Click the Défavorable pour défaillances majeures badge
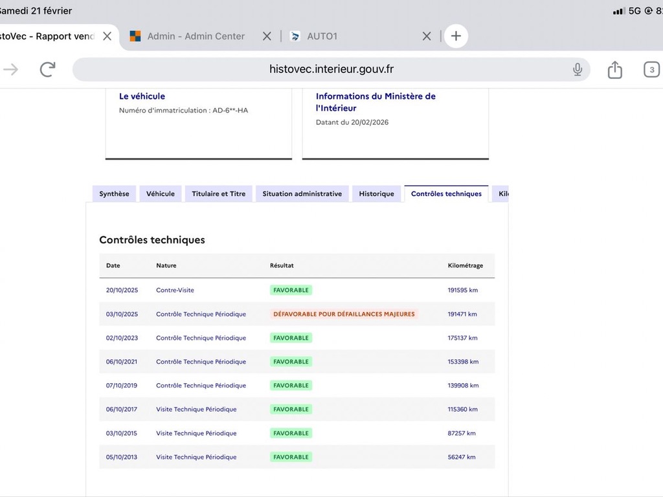The height and width of the screenshot is (497, 663). [x=344, y=314]
